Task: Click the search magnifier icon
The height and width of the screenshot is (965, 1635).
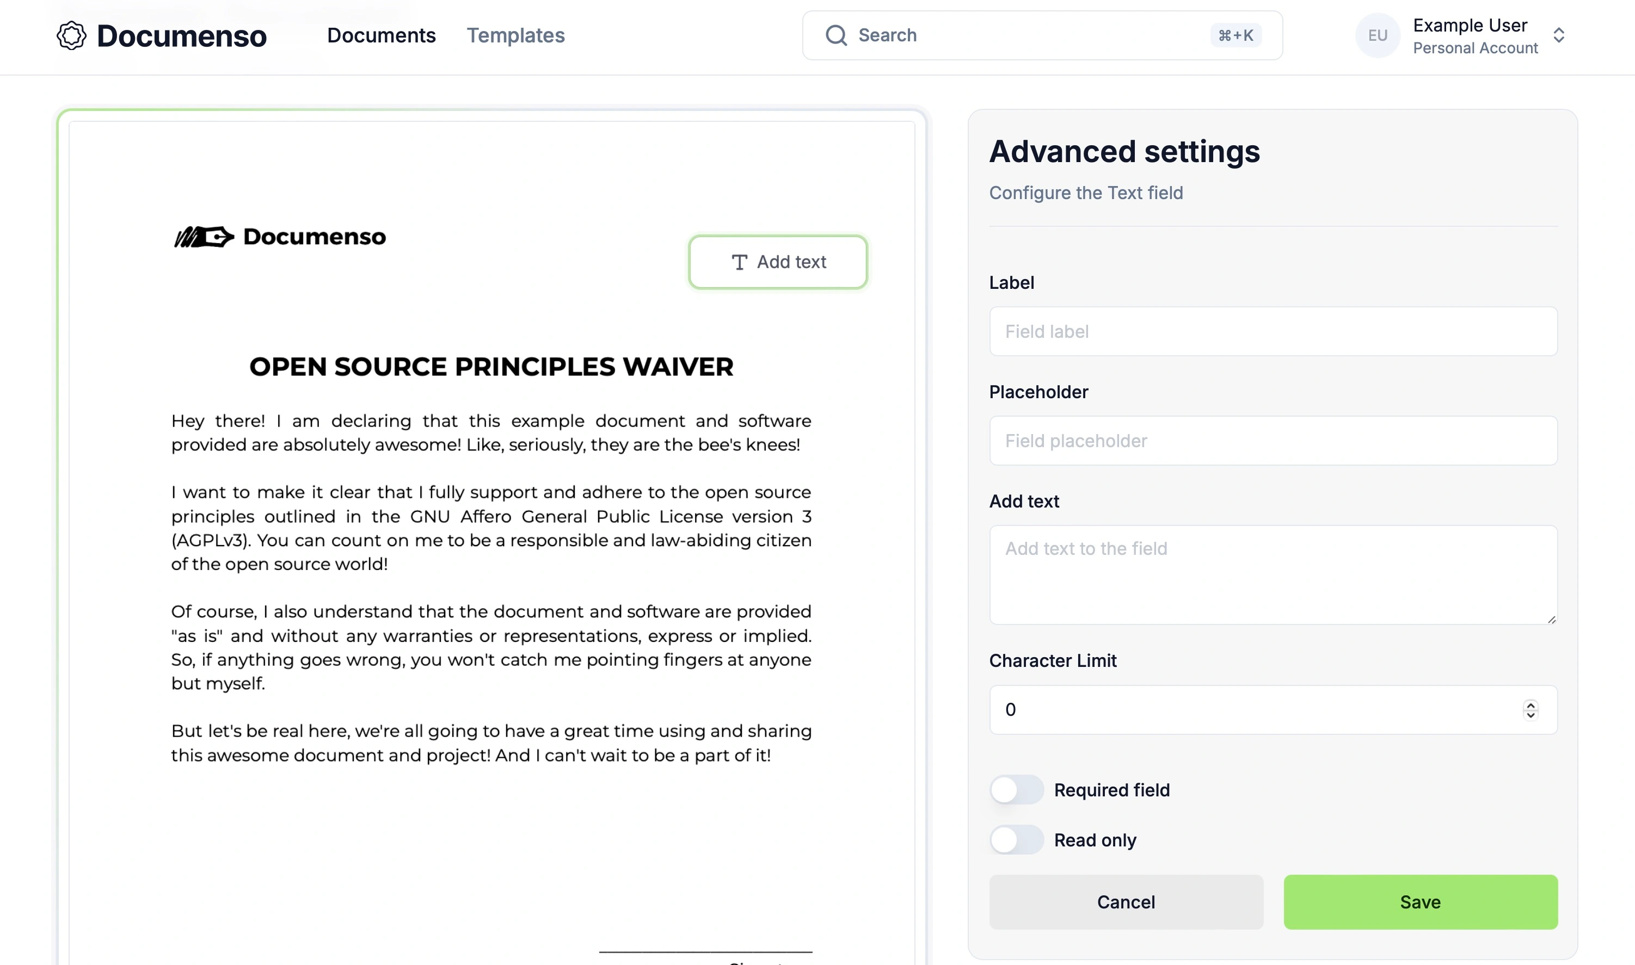Action: point(837,34)
